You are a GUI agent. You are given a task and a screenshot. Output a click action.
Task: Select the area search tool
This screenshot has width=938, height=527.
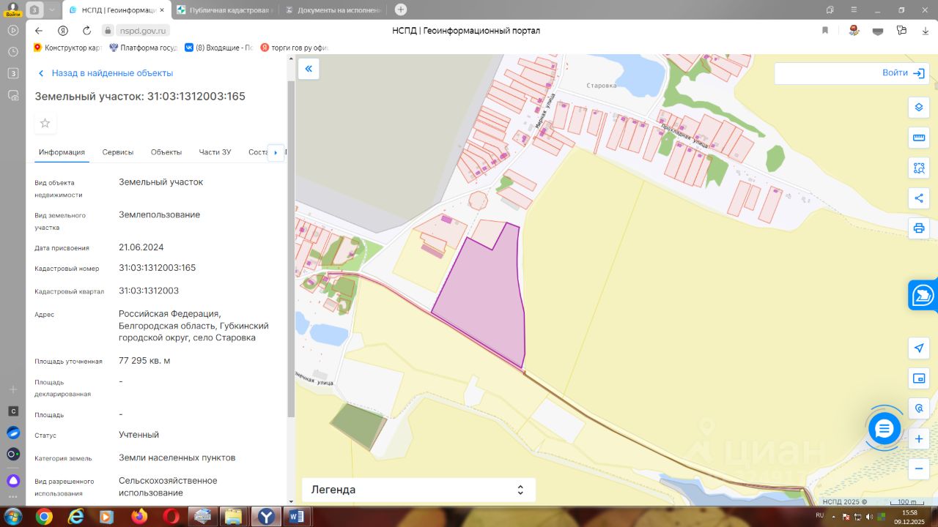(919, 168)
